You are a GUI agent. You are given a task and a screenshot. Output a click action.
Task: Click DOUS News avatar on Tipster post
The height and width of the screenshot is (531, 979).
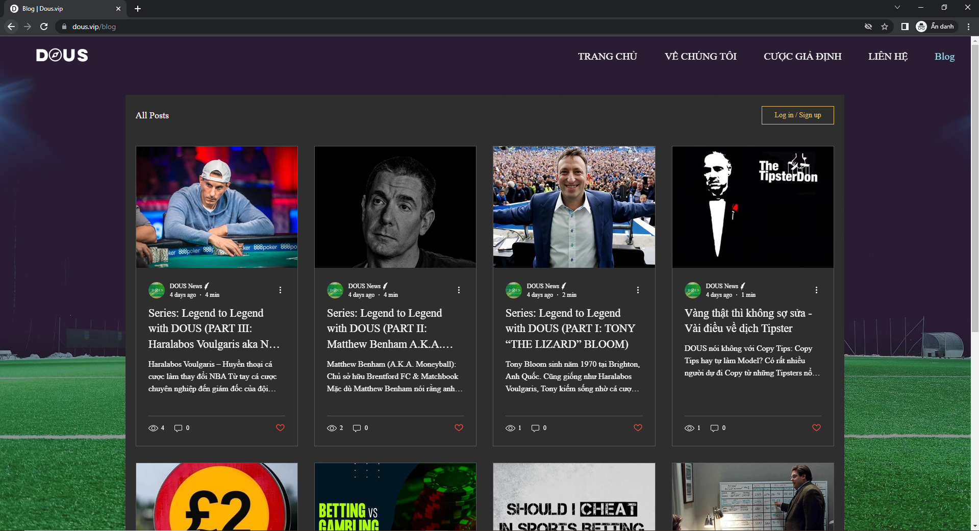693,290
